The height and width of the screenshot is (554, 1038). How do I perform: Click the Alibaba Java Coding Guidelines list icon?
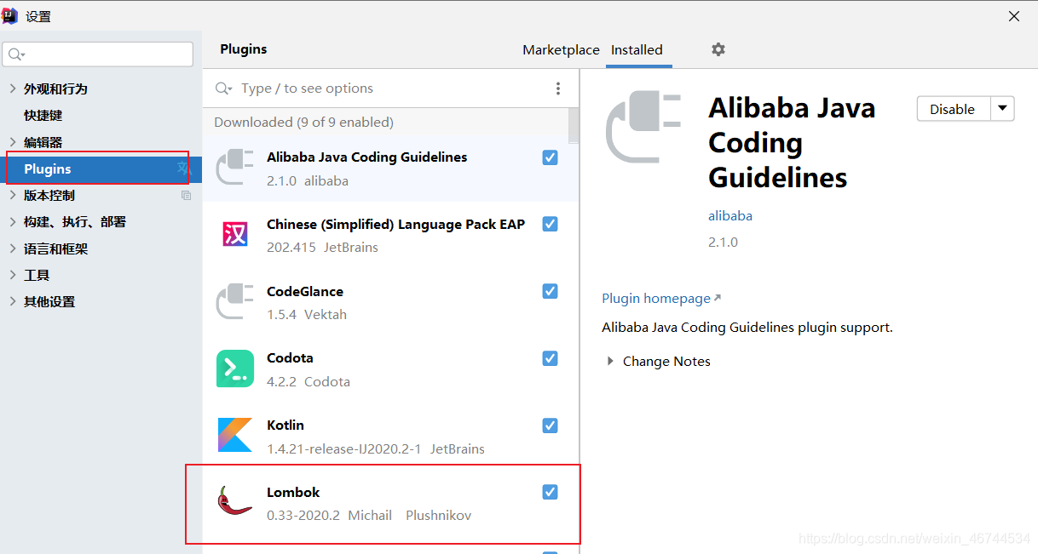pos(235,168)
